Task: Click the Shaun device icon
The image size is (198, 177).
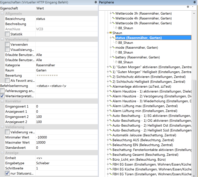Action: (x=110, y=33)
